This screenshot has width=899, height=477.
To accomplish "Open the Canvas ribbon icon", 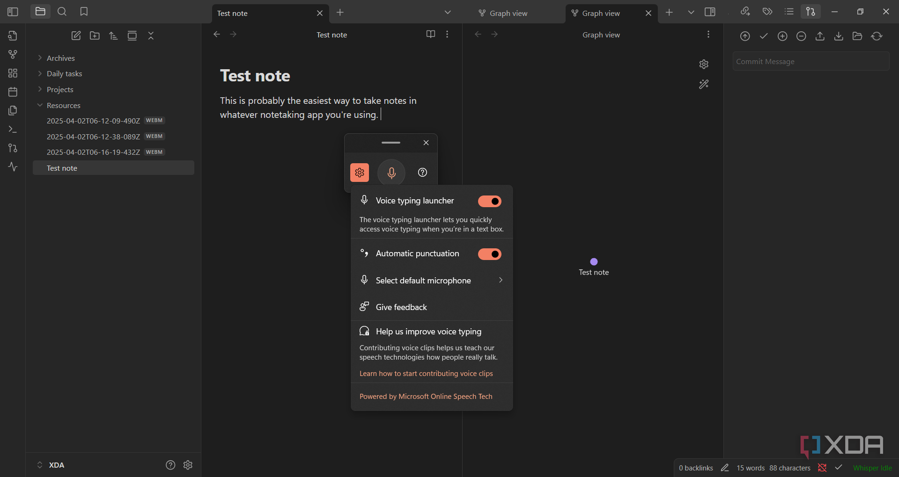I will point(13,73).
